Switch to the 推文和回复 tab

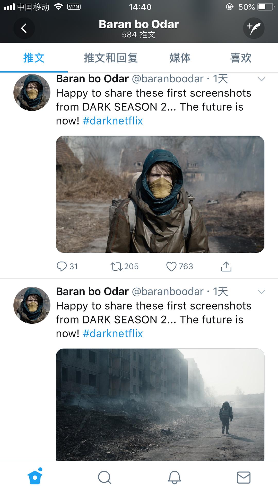tap(111, 58)
